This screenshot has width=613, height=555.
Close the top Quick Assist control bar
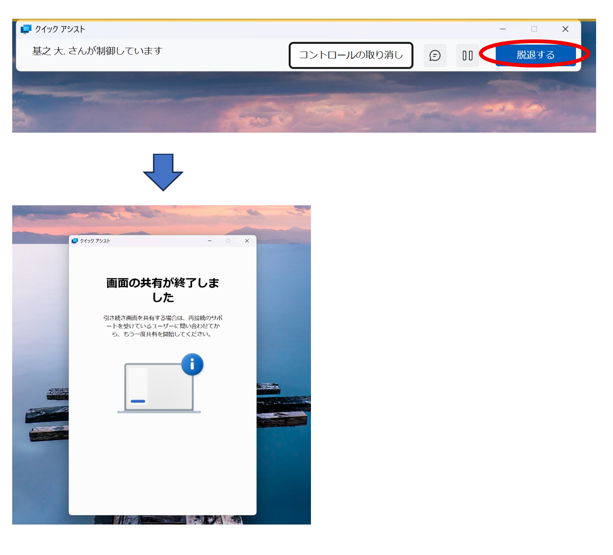click(x=565, y=29)
